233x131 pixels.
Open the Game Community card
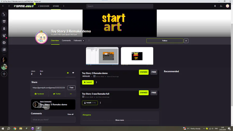coord(53,104)
